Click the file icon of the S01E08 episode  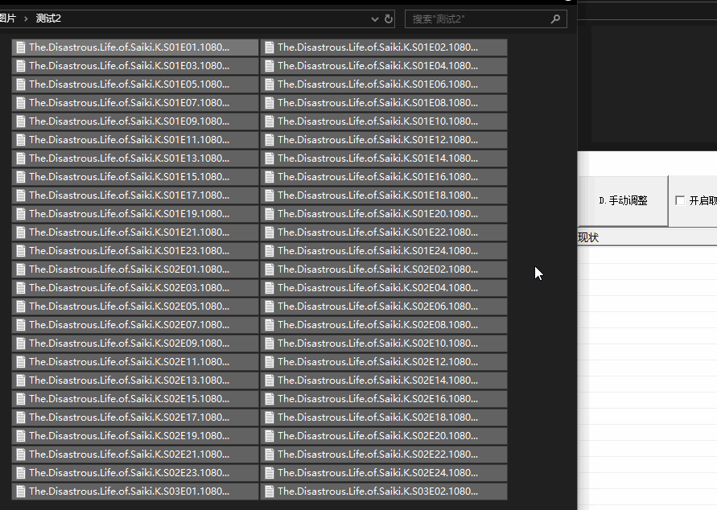pyautogui.click(x=270, y=103)
